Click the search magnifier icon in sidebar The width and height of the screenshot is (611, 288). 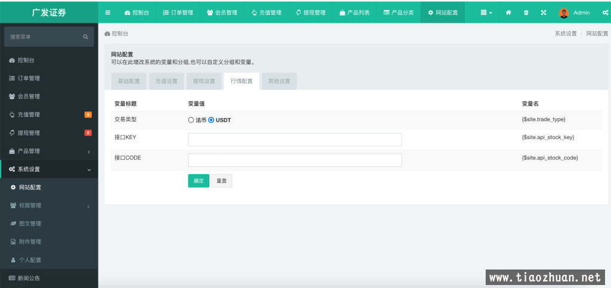click(86, 36)
